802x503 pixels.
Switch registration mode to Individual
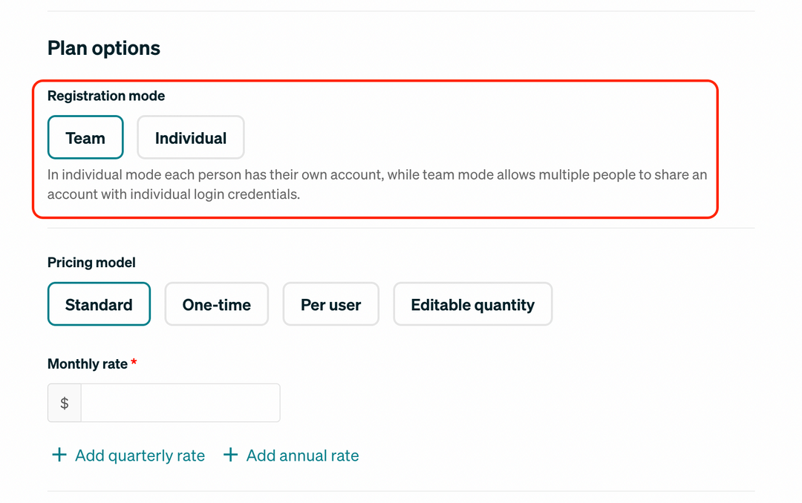click(x=190, y=137)
